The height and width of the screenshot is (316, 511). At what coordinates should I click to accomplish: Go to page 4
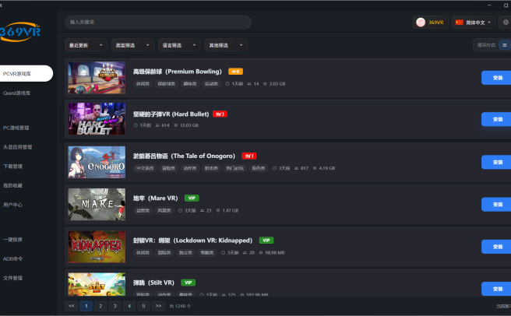[129, 306]
